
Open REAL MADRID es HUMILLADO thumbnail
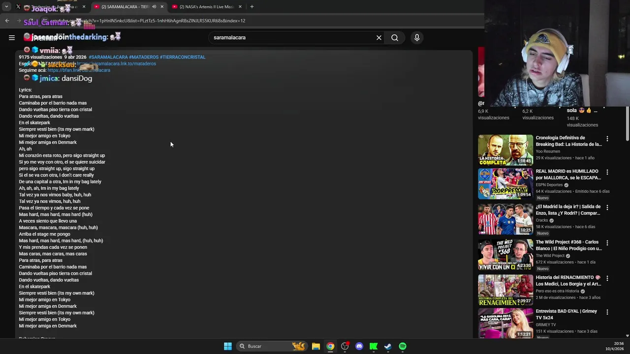(505, 184)
